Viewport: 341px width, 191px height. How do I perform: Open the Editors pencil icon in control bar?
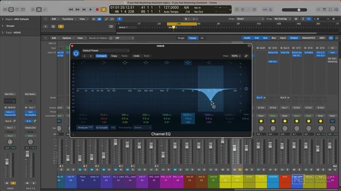(x=45, y=10)
